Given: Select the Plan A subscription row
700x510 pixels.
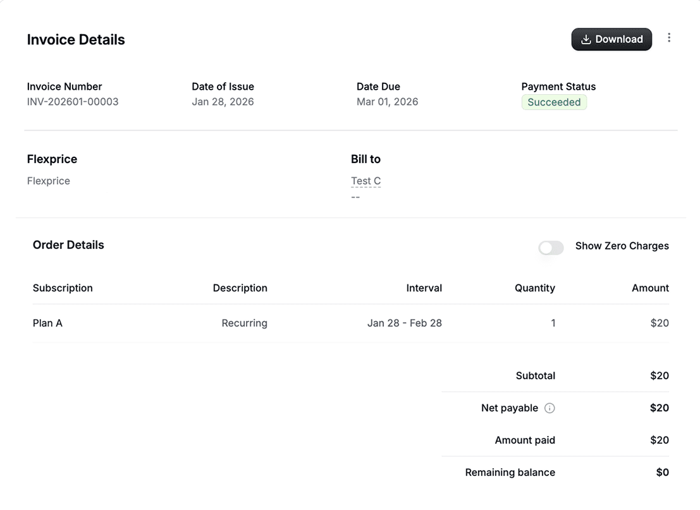Looking at the screenshot, I should [47, 323].
